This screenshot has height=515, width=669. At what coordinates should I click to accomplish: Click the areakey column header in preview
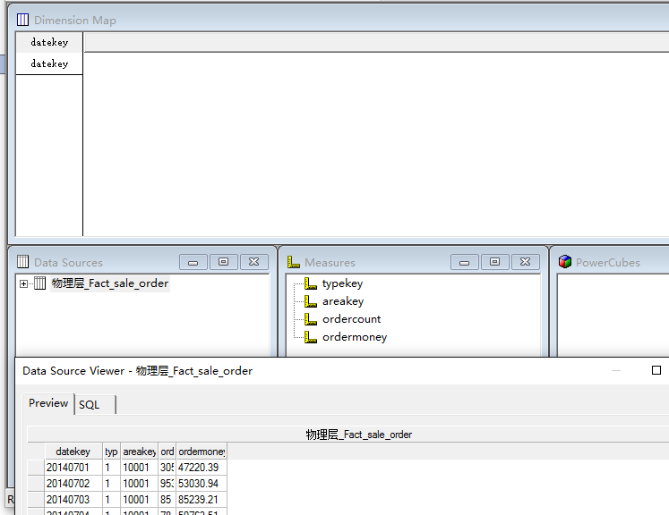click(140, 452)
